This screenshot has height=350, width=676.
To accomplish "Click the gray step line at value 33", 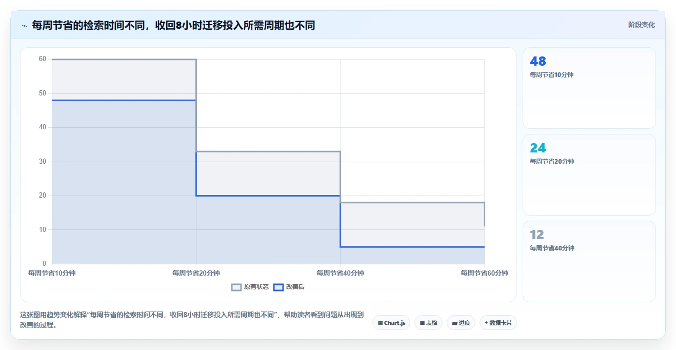I will tap(268, 151).
